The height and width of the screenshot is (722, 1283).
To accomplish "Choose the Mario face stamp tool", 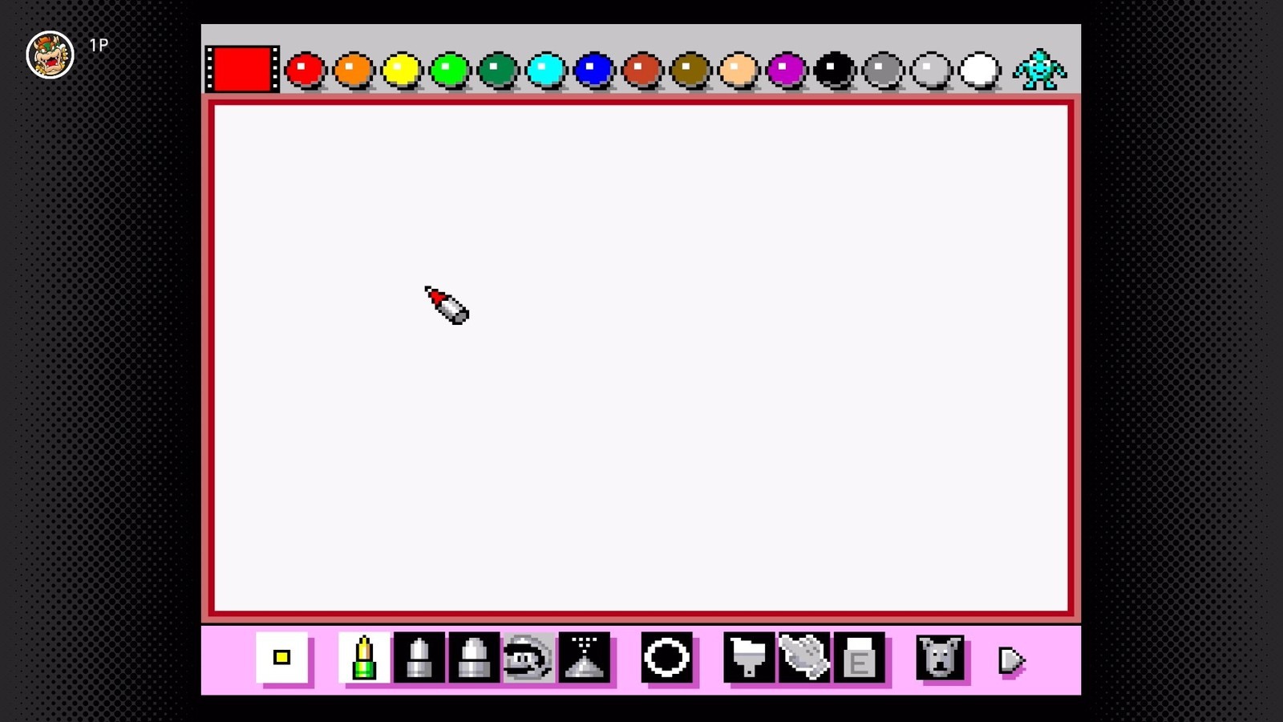I will pyautogui.click(x=528, y=658).
